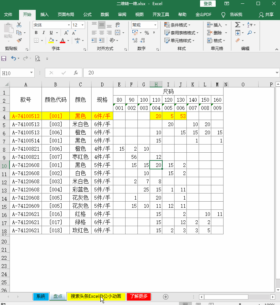280x305 pixels.
Task: Click the Fill down icon
Action: [237, 33]
